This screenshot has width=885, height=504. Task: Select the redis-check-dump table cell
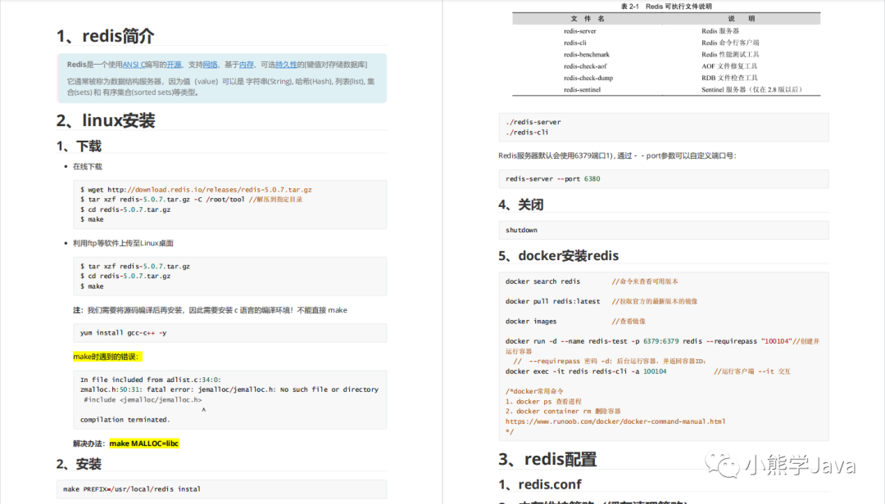[588, 79]
